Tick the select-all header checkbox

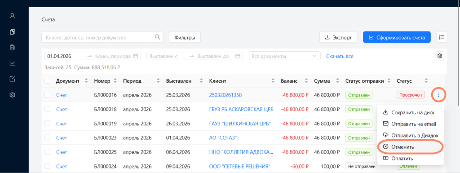coord(48,80)
